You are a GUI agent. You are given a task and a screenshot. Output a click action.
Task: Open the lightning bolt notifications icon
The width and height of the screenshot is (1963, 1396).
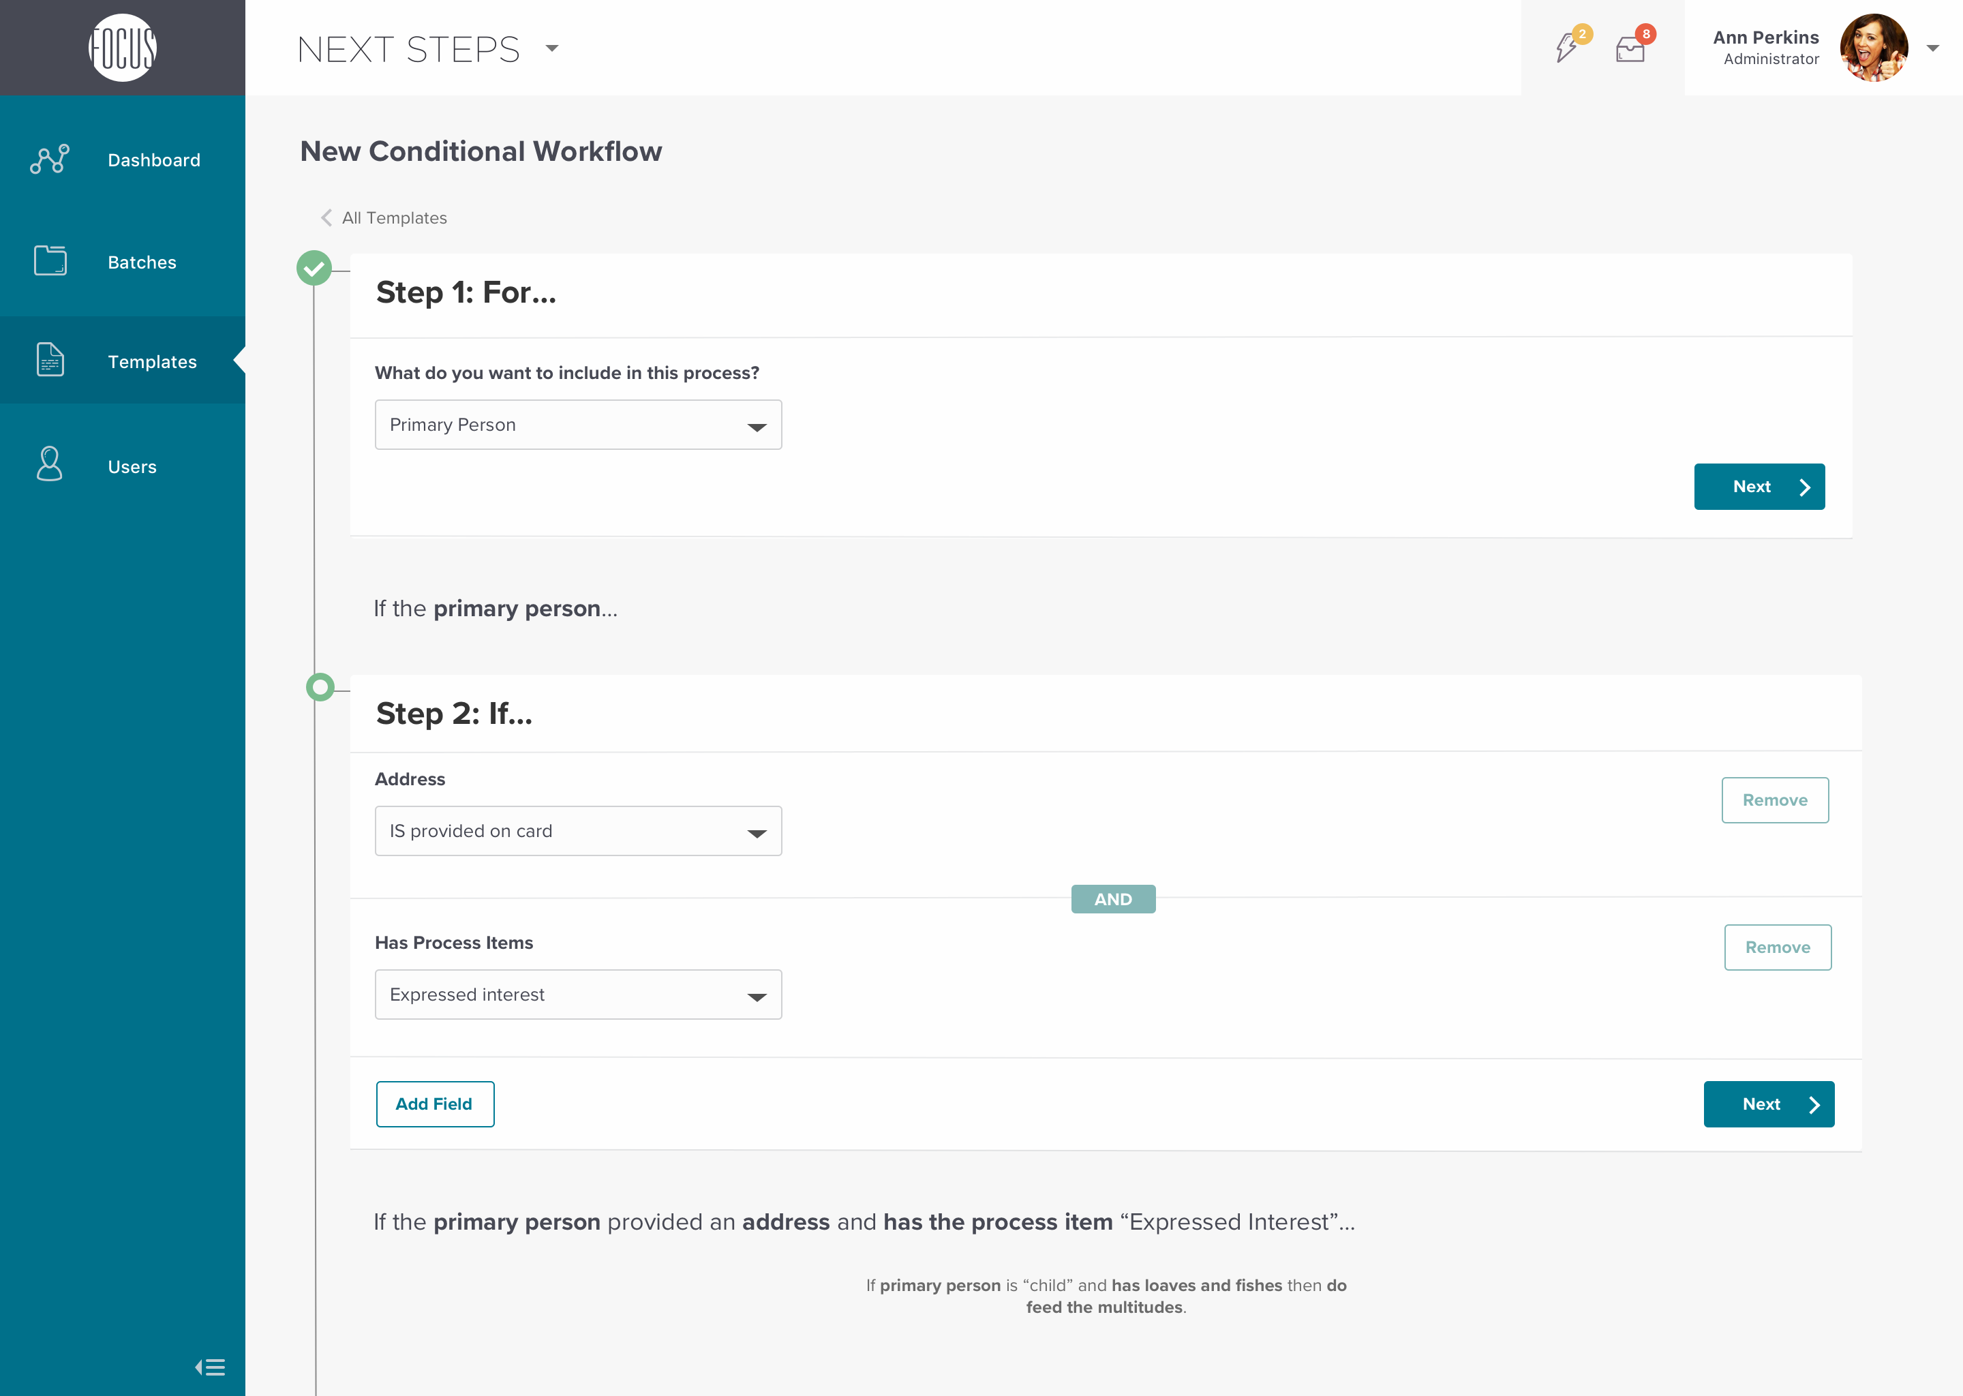pyautogui.click(x=1567, y=47)
